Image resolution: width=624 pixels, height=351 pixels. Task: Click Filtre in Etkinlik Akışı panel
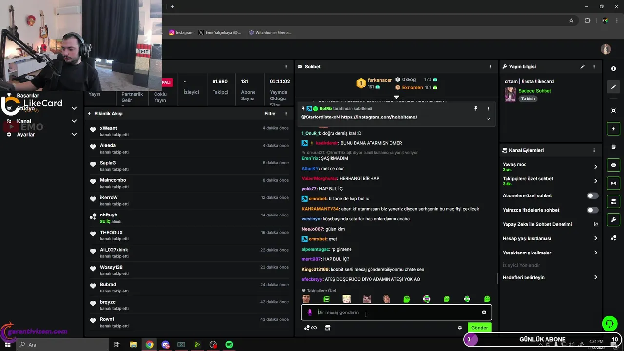click(270, 114)
